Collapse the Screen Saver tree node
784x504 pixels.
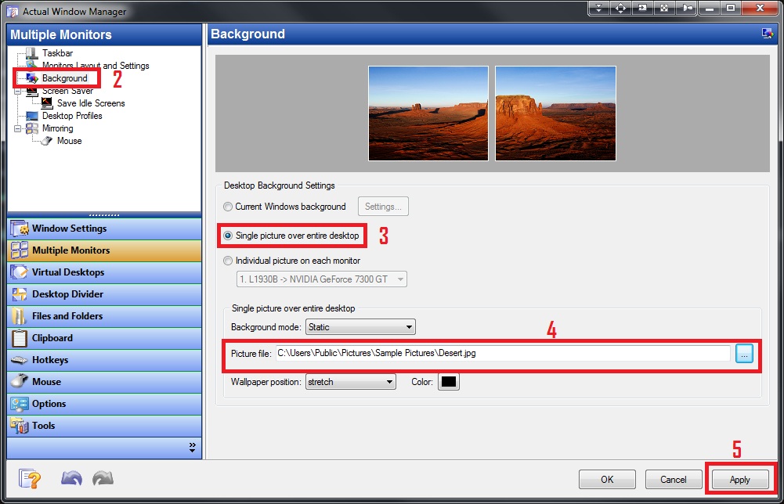[17, 91]
